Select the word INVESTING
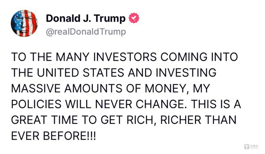 [186, 73]
